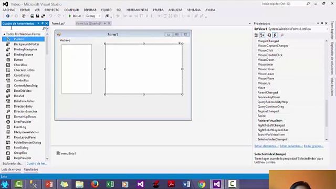Open the DEPURAR menu

pyautogui.click(x=90, y=10)
